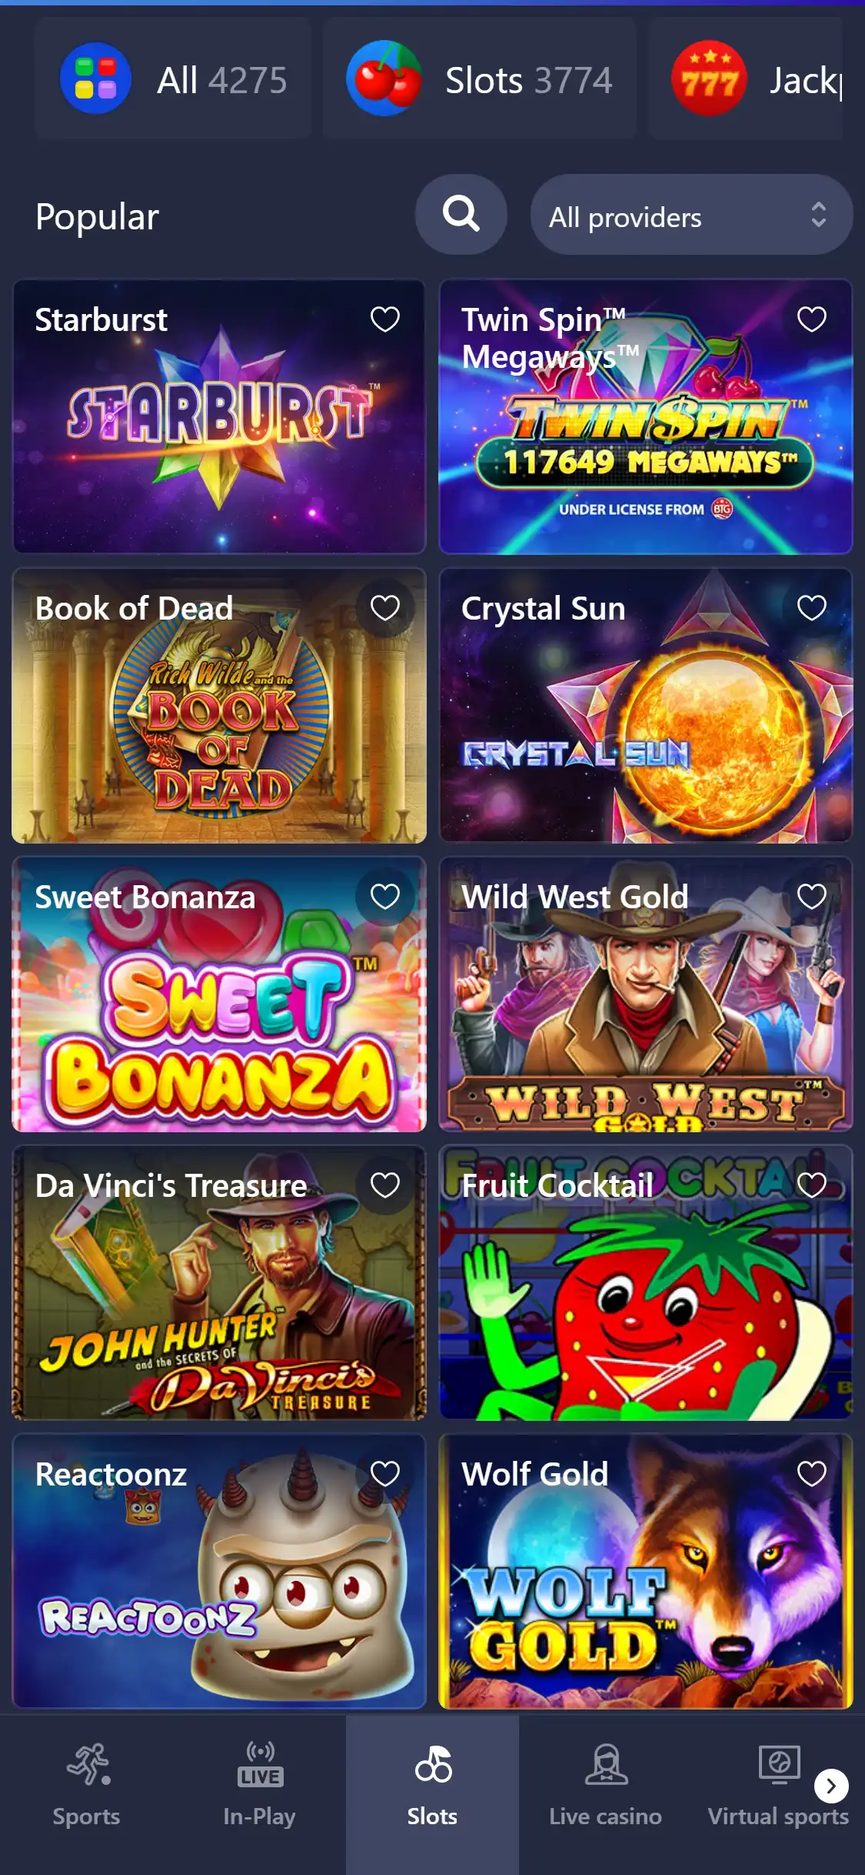Toggle favorite heart on Crystal Sun

(812, 608)
